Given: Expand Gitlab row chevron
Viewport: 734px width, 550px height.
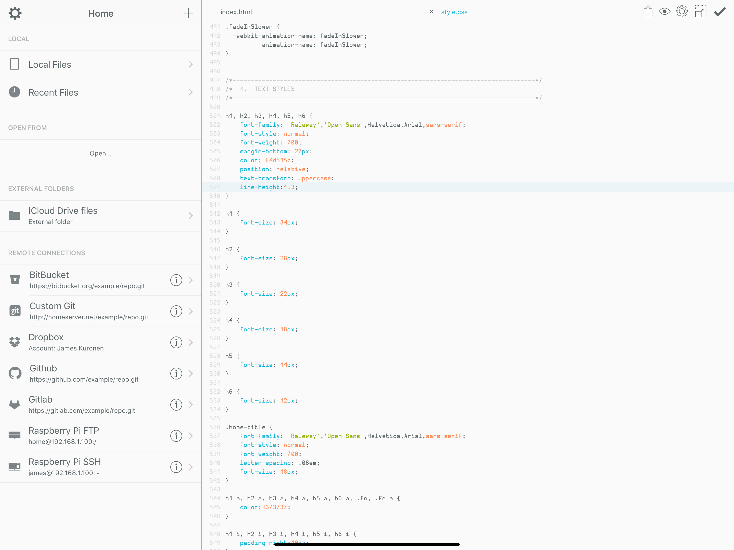Looking at the screenshot, I should coord(190,405).
